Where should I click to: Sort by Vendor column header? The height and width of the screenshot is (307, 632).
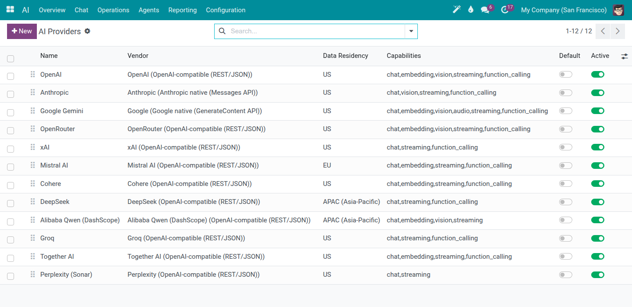click(138, 56)
